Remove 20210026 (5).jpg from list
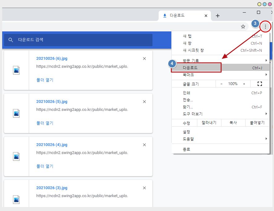 point(144,102)
